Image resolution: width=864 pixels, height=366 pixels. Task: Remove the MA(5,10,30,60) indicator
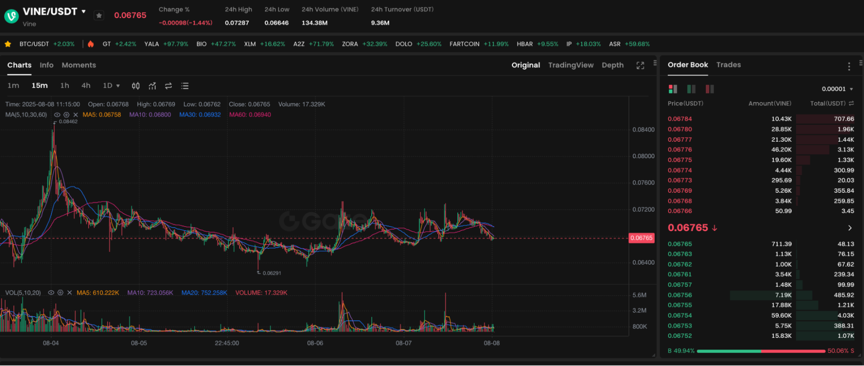pos(76,115)
